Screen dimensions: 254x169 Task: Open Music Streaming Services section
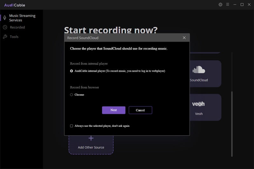click(x=22, y=18)
